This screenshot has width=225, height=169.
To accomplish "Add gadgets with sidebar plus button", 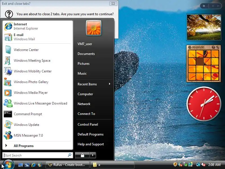I will (204, 6).
